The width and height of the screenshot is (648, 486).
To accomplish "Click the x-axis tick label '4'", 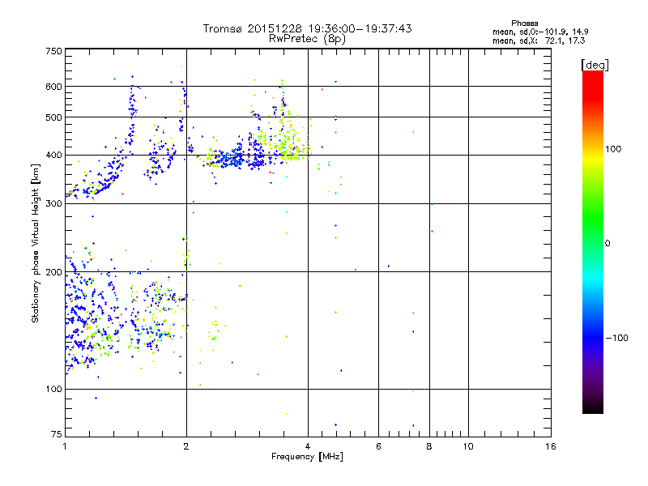I will pyautogui.click(x=308, y=446).
